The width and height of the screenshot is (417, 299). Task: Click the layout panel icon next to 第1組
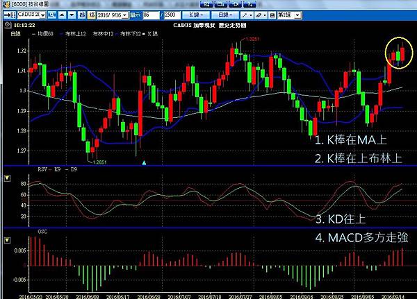(272, 15)
